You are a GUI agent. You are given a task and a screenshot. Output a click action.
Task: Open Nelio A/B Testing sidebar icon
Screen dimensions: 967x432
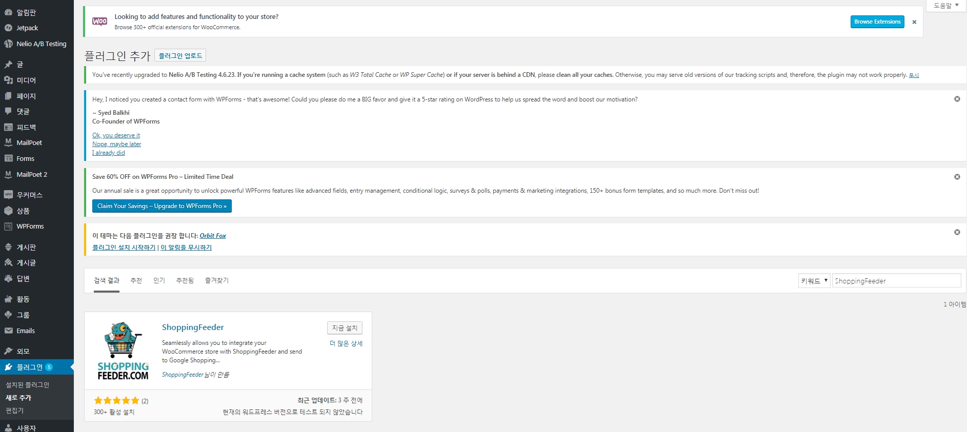point(8,44)
